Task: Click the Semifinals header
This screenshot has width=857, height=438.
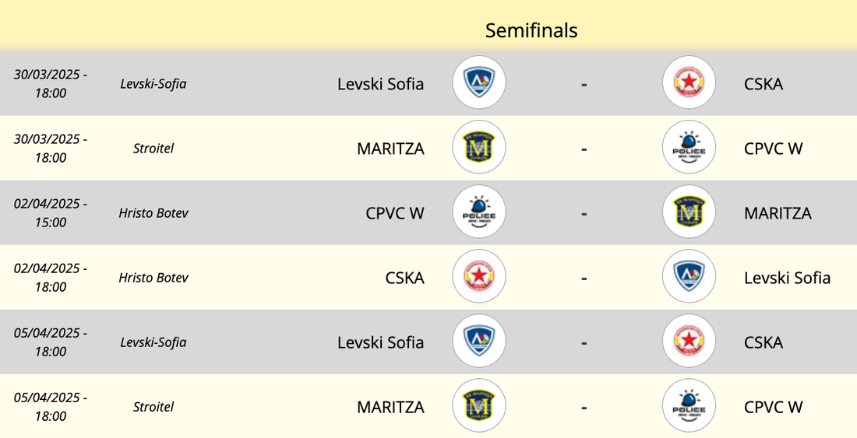Action: click(x=531, y=30)
